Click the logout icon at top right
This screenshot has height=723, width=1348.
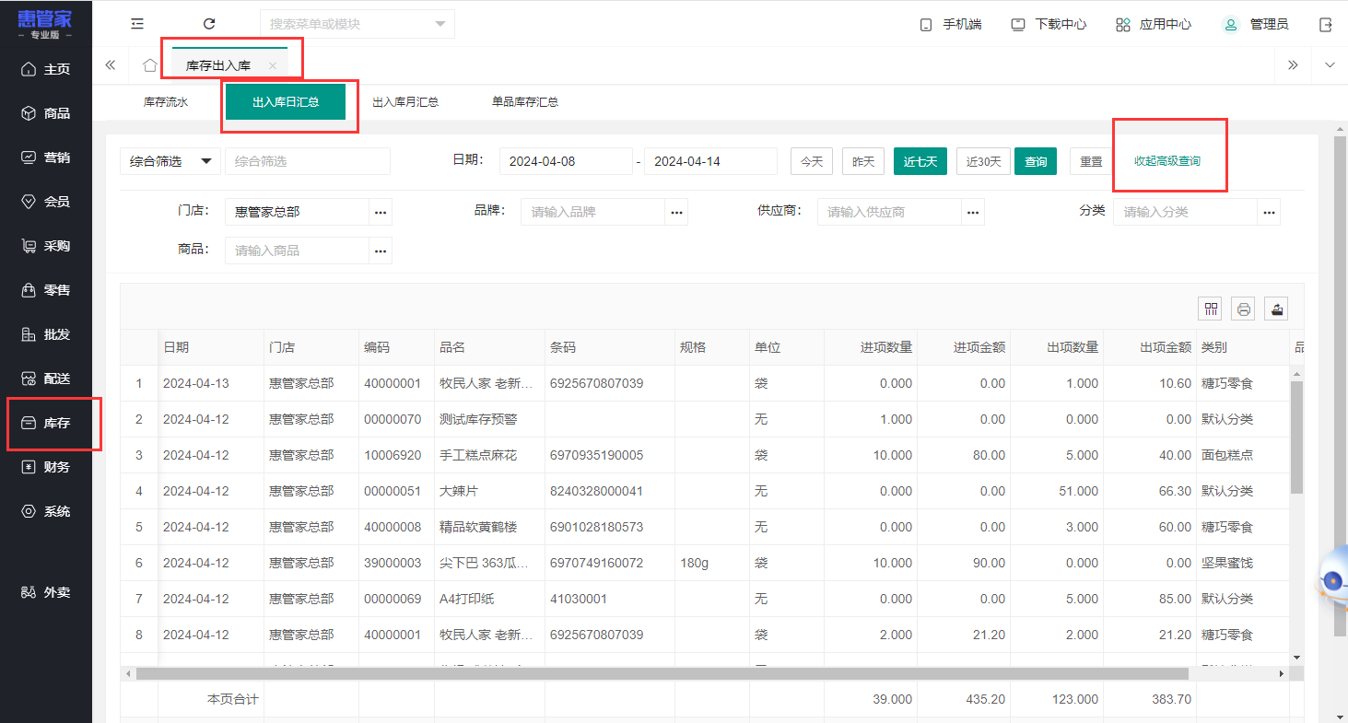[1326, 24]
